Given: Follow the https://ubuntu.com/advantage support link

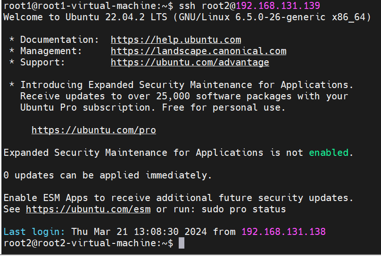Looking at the screenshot, I should pyautogui.click(x=190, y=62).
